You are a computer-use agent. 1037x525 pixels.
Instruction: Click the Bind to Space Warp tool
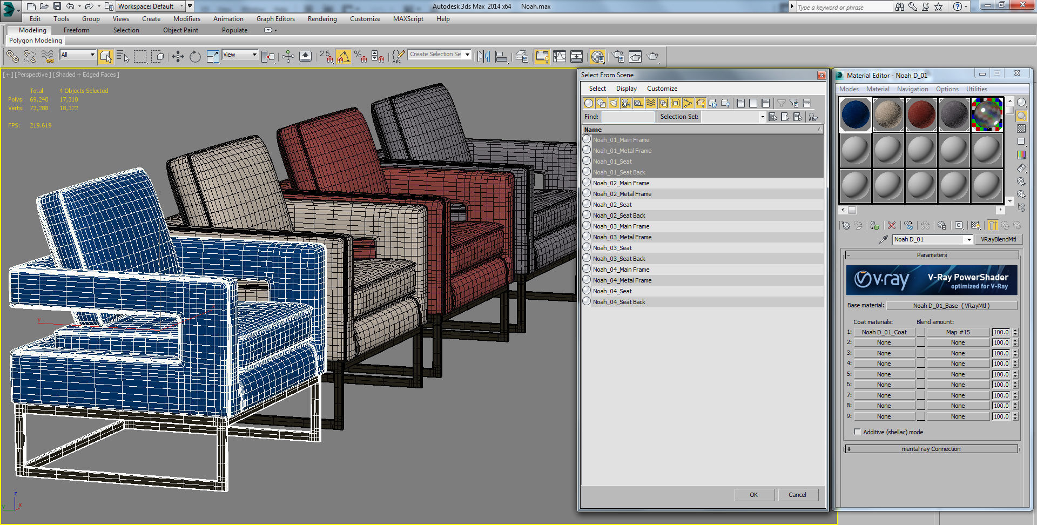coord(48,56)
